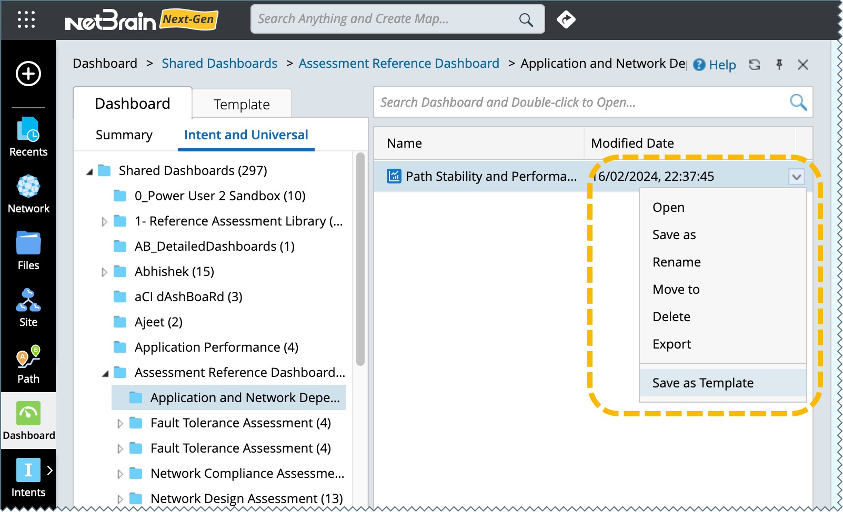This screenshot has height=512, width=843.
Task: Open the Intents sidebar icon
Action: pos(28,477)
